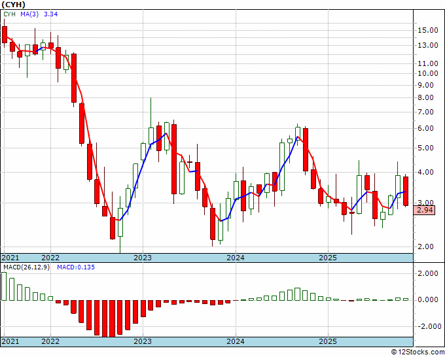Click 2021 on the MACD time axis
445x357 pixels.
click(10, 341)
